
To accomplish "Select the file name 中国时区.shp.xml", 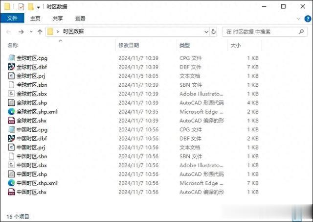I will point(37,183).
